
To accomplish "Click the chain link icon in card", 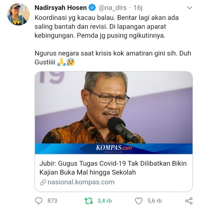I will click(43, 182).
